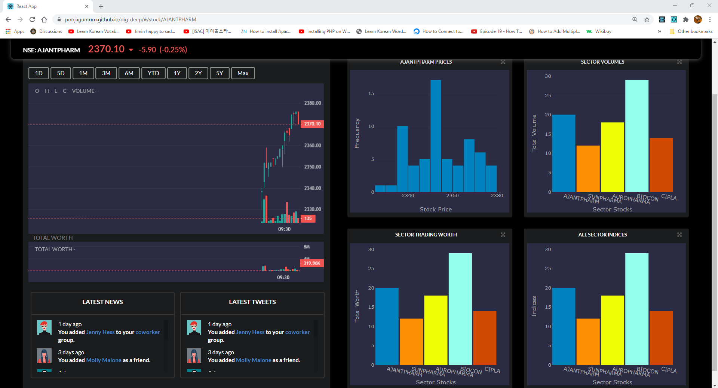
Task: Open the browser extensions puzzle icon
Action: click(x=686, y=19)
